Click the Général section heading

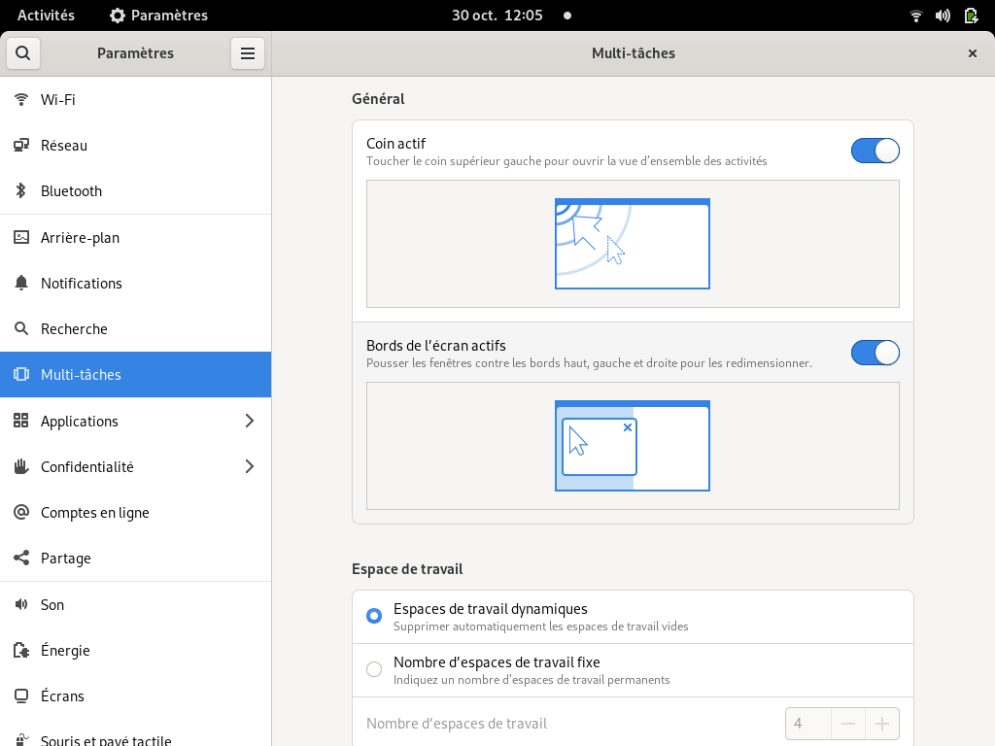pyautogui.click(x=378, y=99)
